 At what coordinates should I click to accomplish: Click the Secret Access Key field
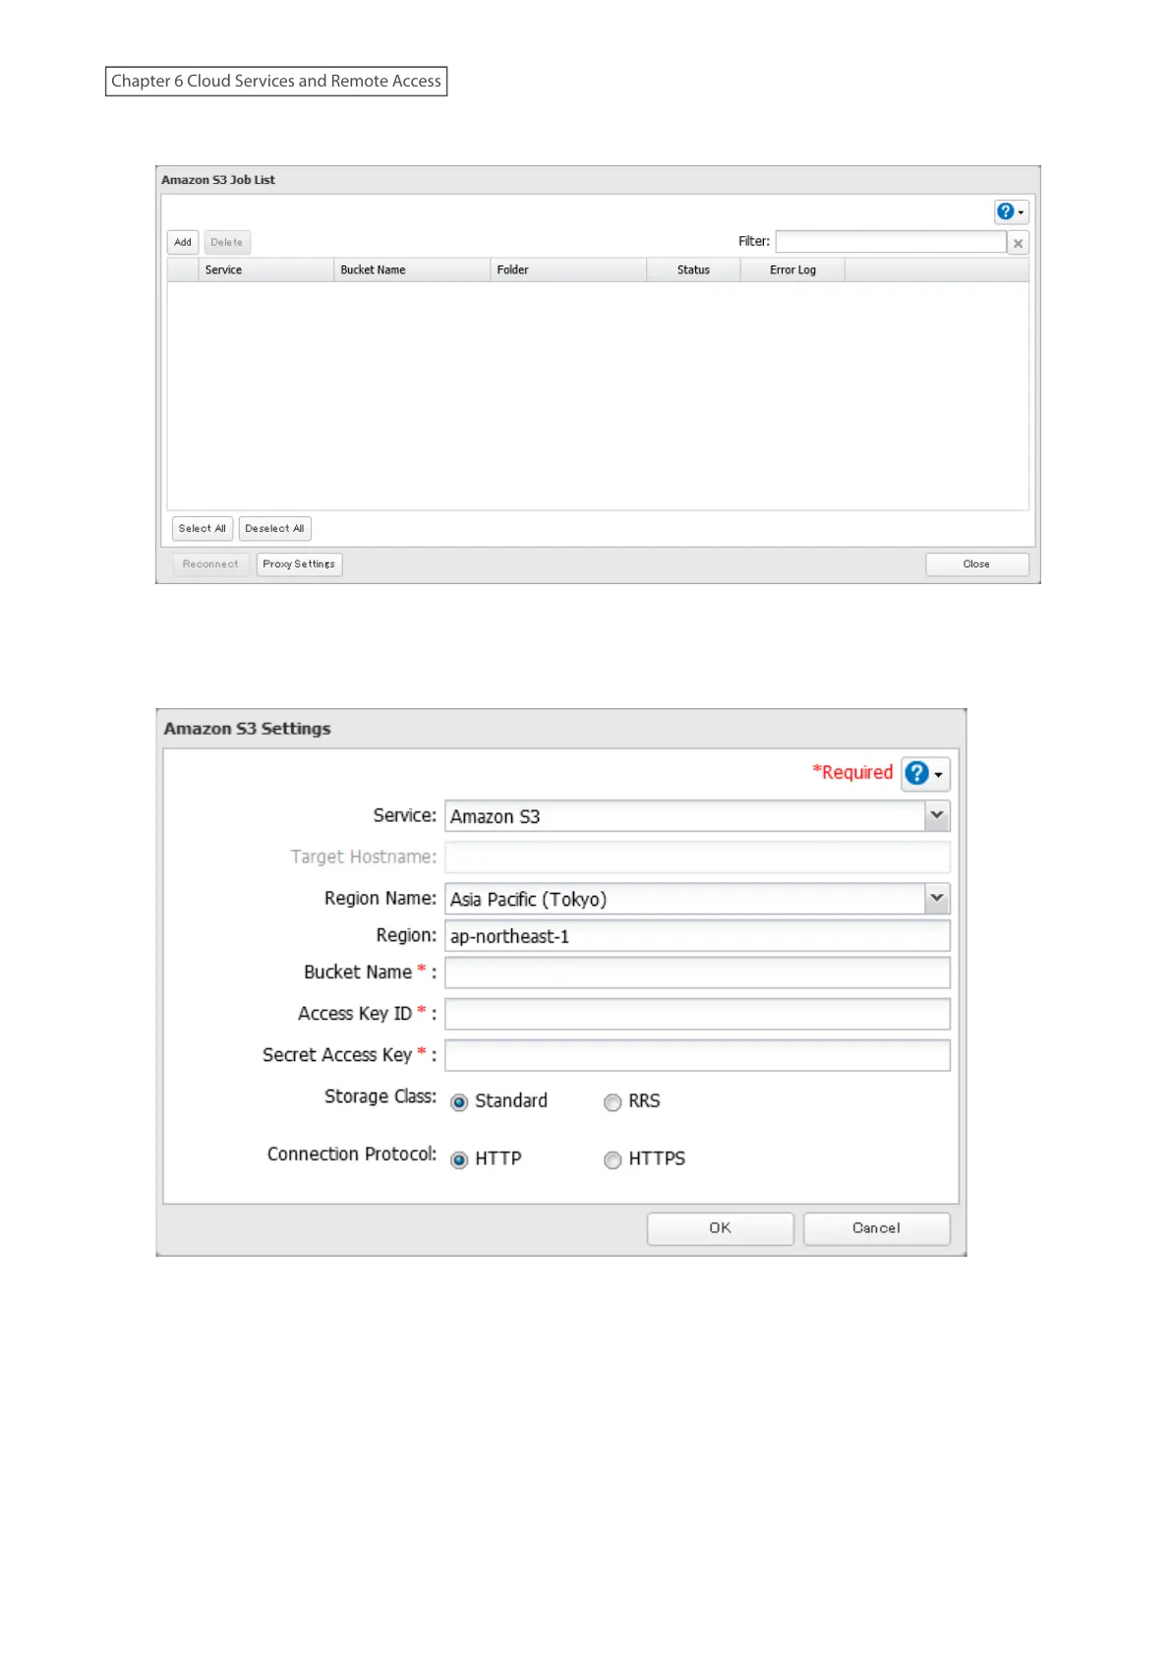coord(697,1055)
